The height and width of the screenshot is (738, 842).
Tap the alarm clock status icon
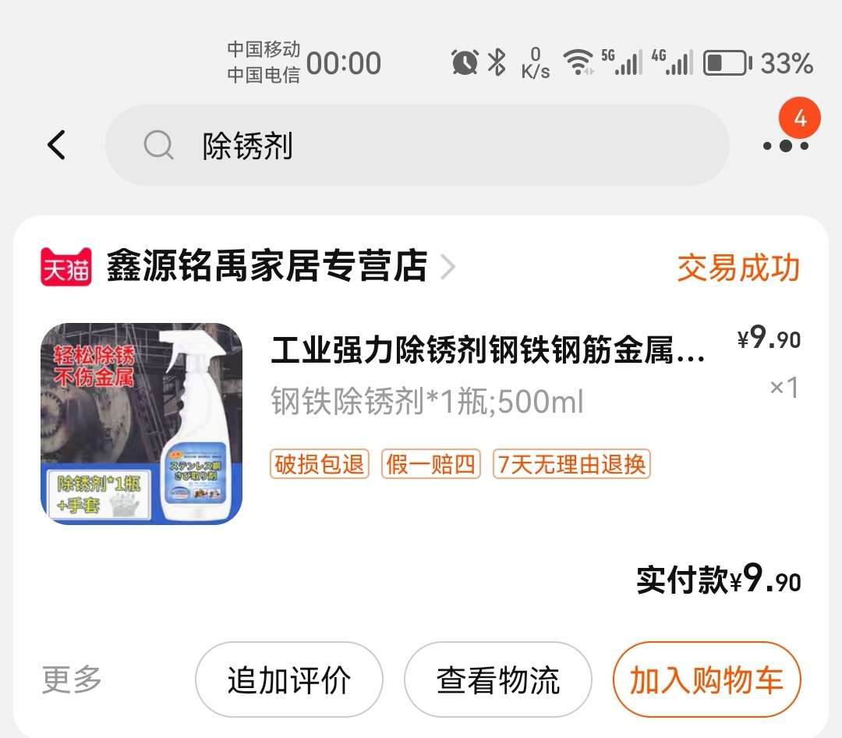click(465, 62)
